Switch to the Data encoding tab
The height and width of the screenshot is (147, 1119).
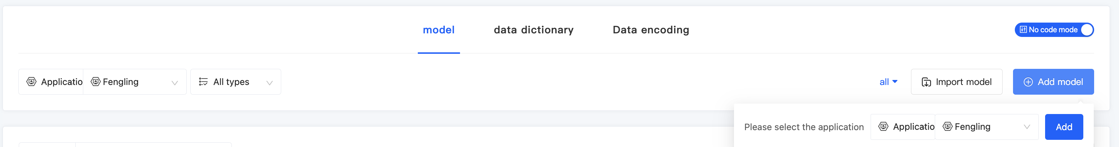[650, 30]
